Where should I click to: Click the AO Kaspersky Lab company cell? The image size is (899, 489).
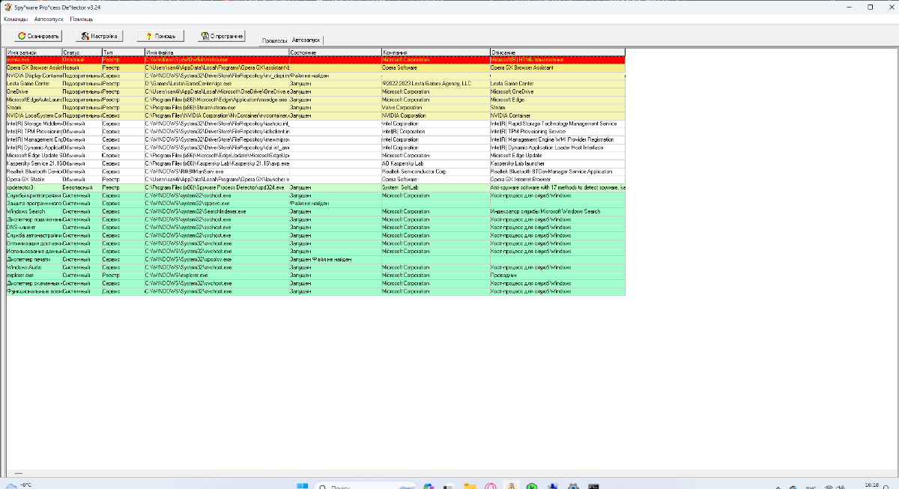[x=435, y=163]
